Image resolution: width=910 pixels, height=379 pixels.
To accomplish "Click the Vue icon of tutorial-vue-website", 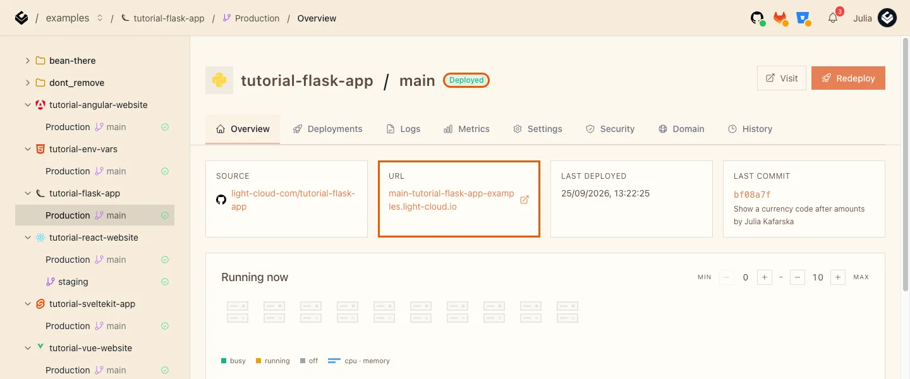I will (x=40, y=347).
